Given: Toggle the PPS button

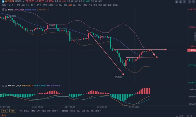Looking at the screenshot, I should [x=13, y=111].
